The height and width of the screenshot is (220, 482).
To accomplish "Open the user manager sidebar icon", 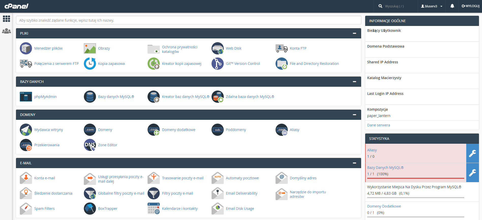I will [x=6, y=31].
